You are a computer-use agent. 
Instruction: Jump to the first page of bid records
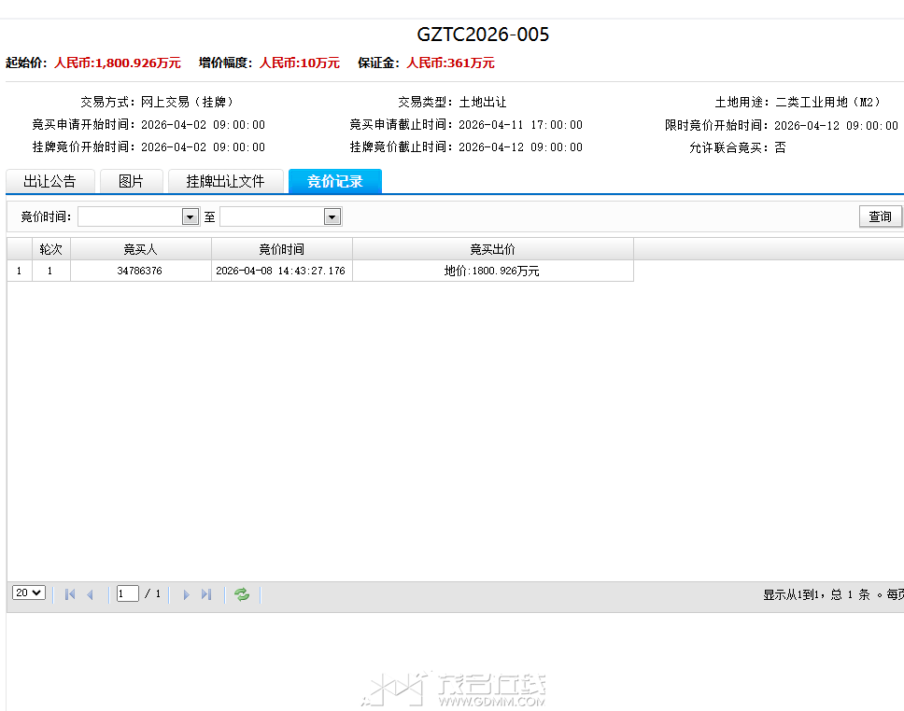point(69,593)
